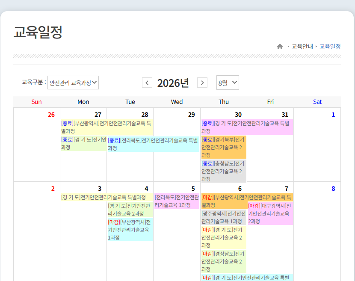
Task: Open [마감][경상남도] 2과정 event on the 6th
Action: (x=224, y=261)
